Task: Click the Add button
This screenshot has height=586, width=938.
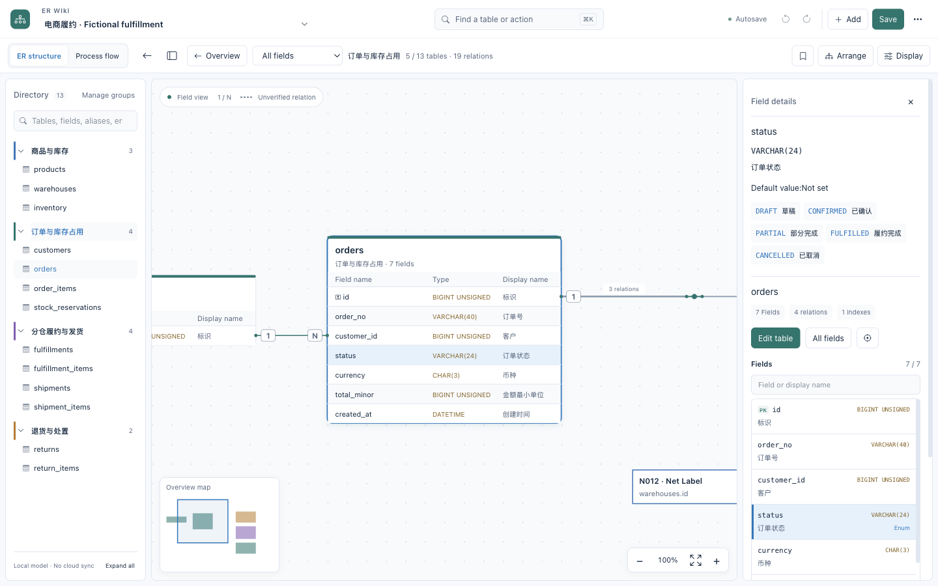Action: (847, 20)
